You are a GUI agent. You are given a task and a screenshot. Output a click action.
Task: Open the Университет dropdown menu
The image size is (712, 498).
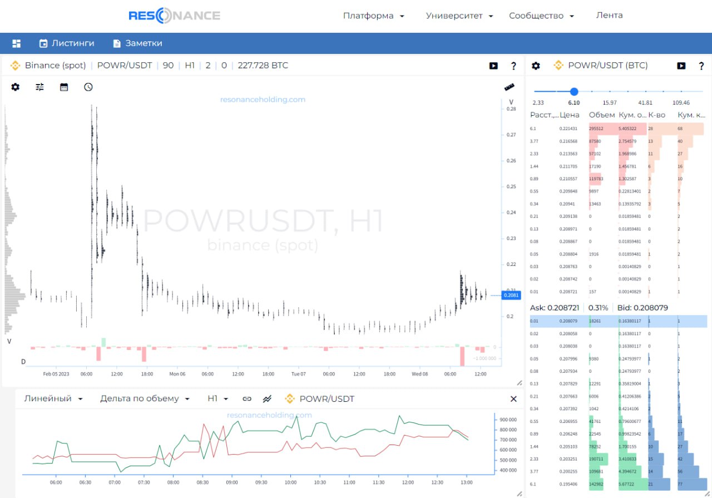459,16
